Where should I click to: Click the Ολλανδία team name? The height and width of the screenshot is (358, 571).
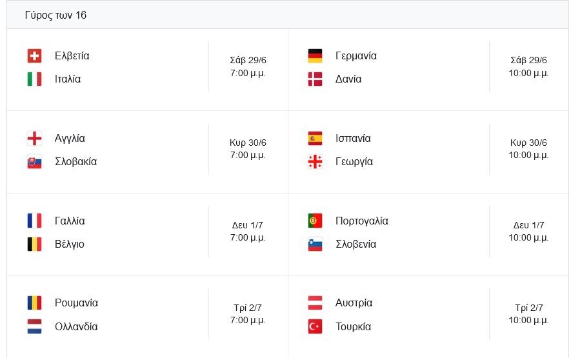76,327
